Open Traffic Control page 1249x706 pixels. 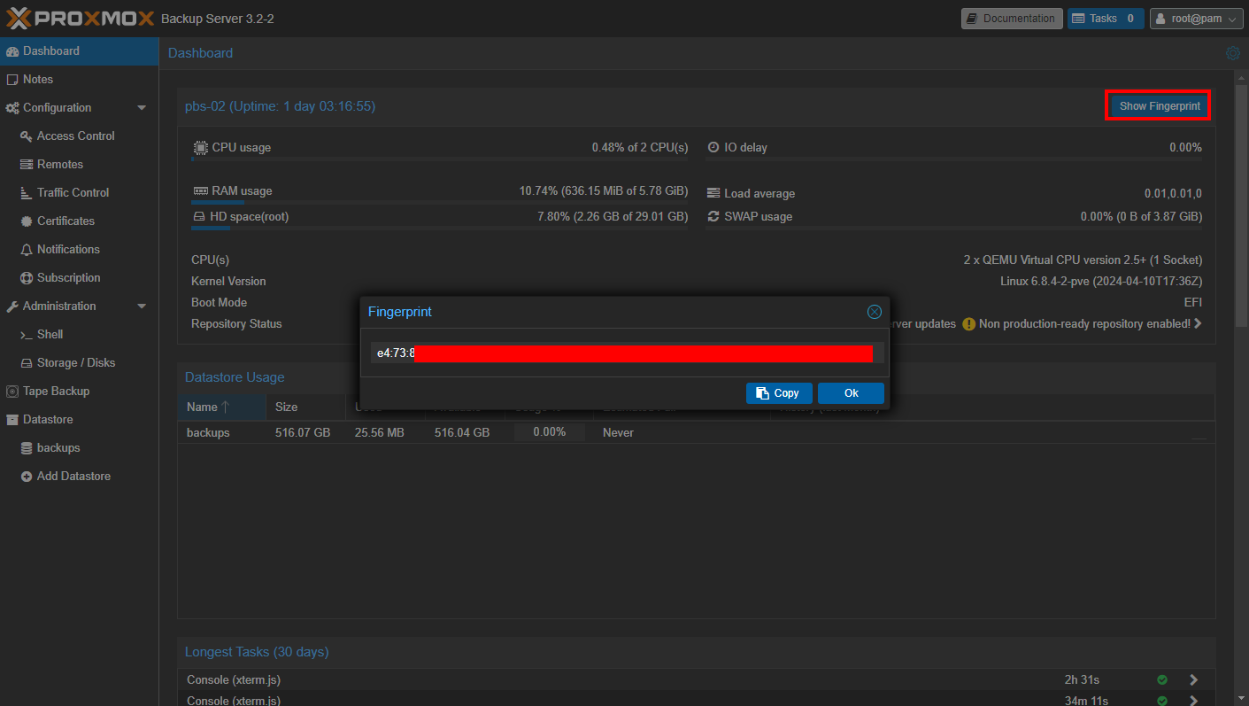pyautogui.click(x=79, y=193)
